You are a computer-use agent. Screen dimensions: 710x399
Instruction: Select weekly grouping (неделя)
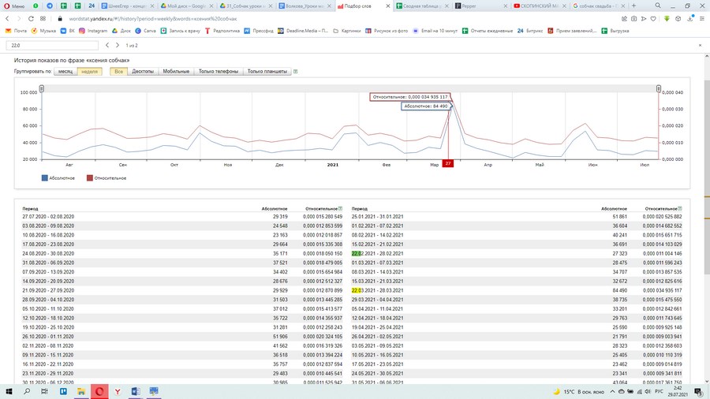click(x=89, y=71)
